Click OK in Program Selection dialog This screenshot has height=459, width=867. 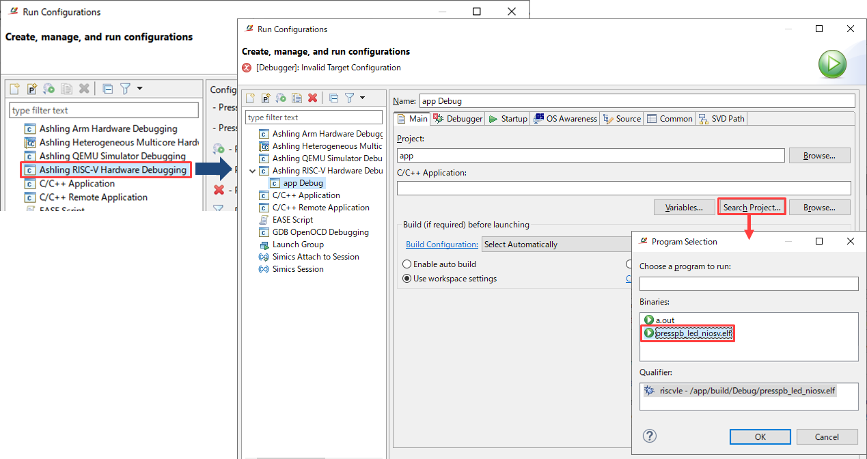click(x=760, y=437)
